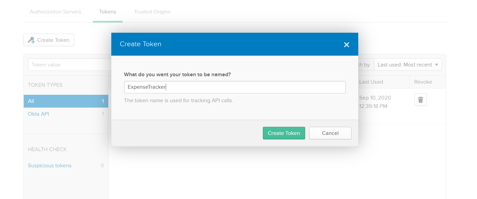The height and width of the screenshot is (199, 477).
Task: Click the Sep 10, 2020 last used date
Action: 375,98
